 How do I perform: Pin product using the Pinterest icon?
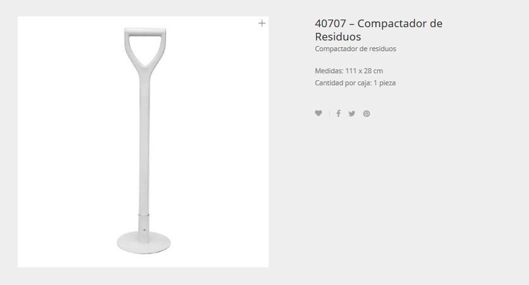pyautogui.click(x=367, y=114)
